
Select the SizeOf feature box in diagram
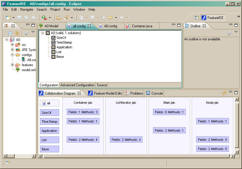tap(49, 113)
